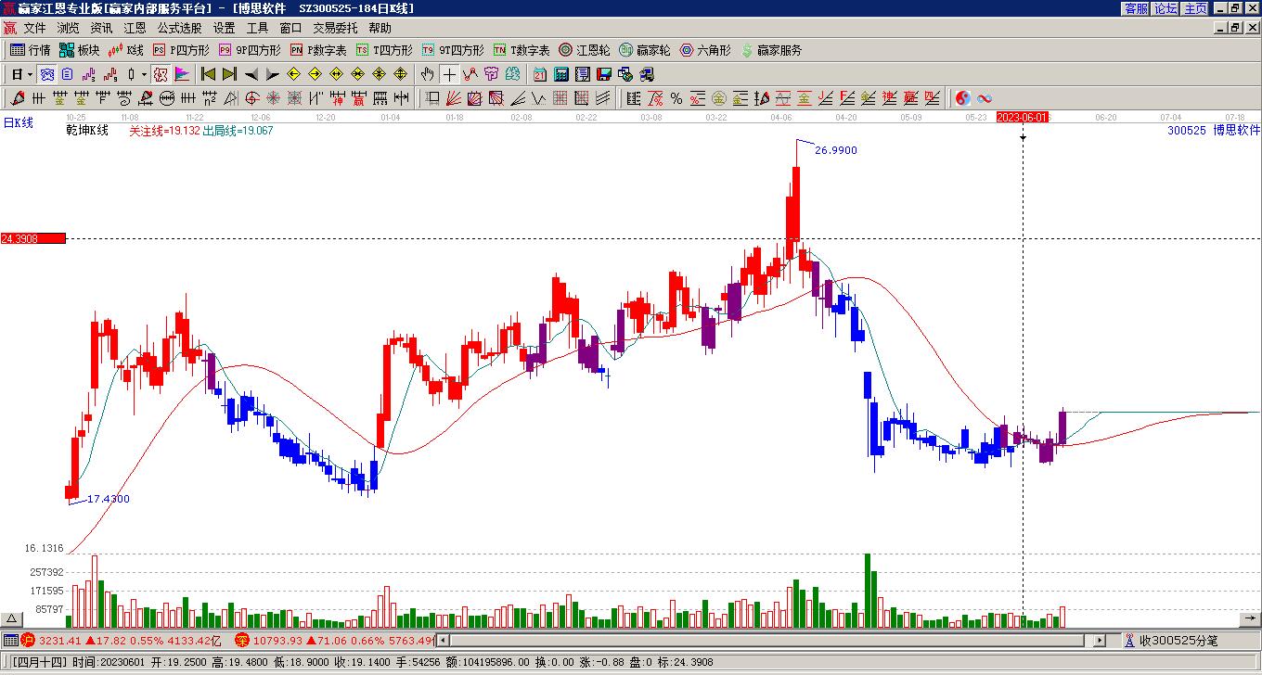Open the 江恩 menu
Image resolution: width=1262 pixels, height=675 pixels.
tap(135, 28)
